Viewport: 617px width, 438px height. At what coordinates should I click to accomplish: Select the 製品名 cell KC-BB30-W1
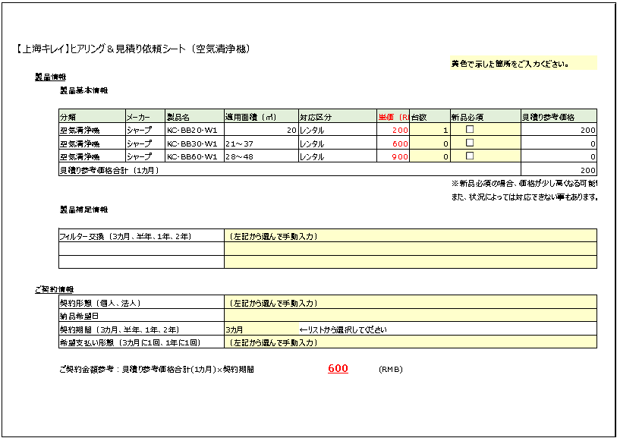coord(192,143)
